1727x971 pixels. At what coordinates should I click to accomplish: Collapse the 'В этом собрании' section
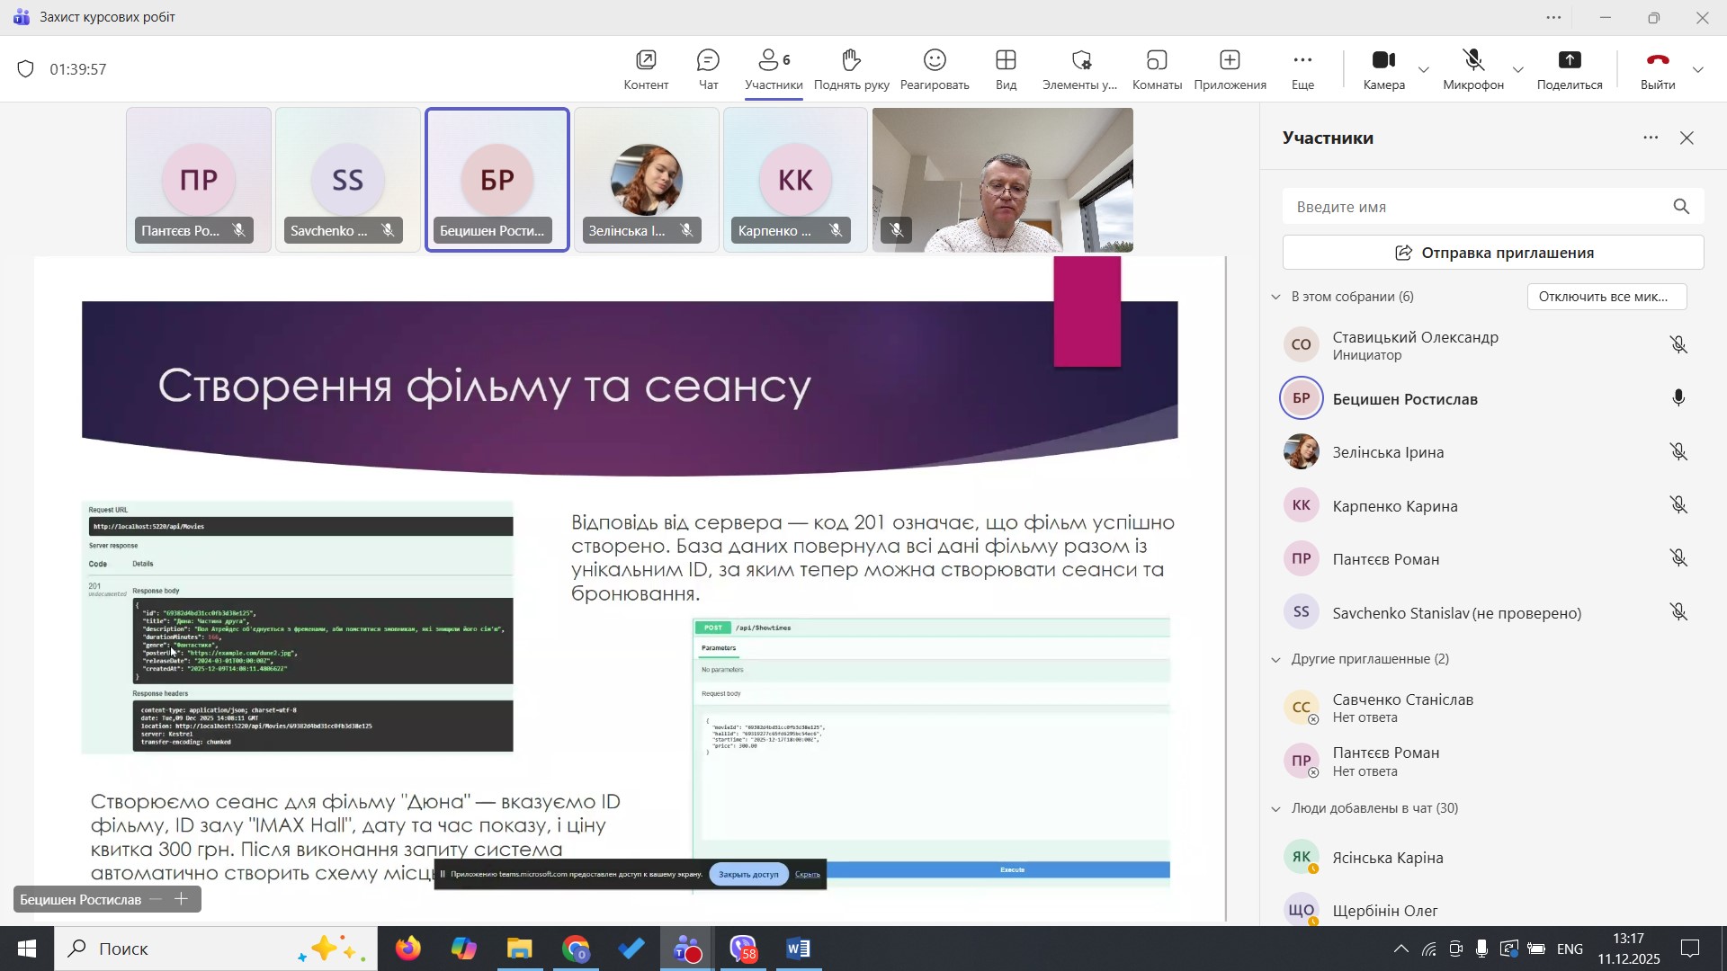coord(1275,297)
